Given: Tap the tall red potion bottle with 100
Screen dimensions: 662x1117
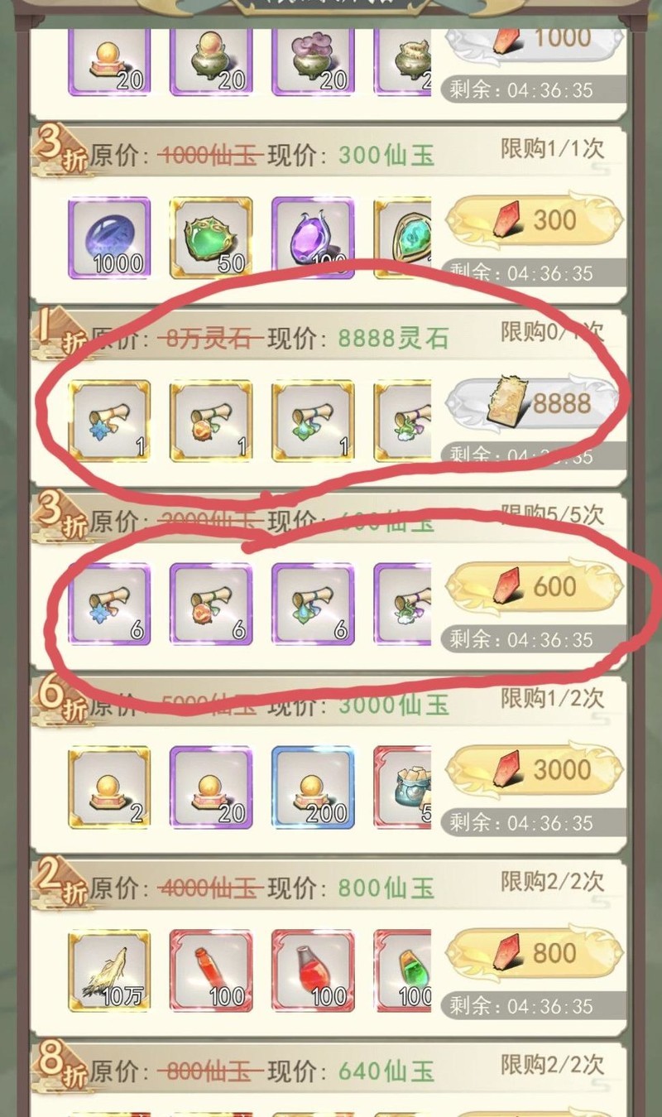Looking at the screenshot, I should click(211, 970).
